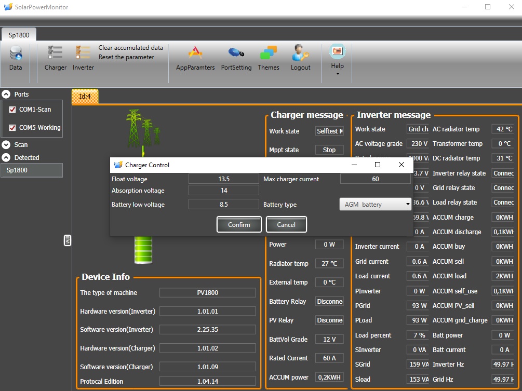Confirm the charger control settings

(x=239, y=225)
